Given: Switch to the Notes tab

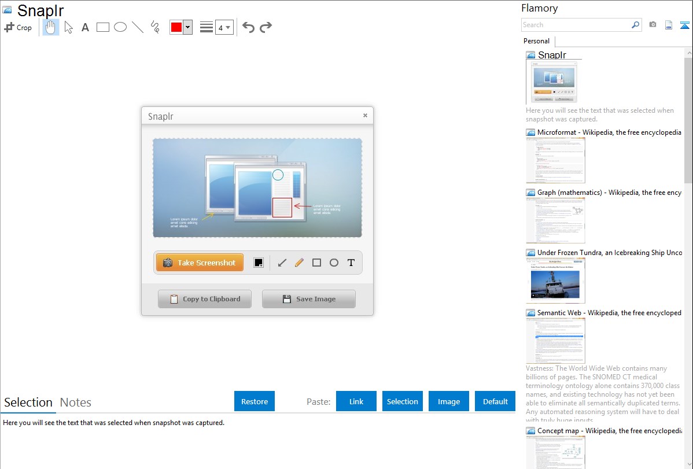Looking at the screenshot, I should pyautogui.click(x=76, y=402).
